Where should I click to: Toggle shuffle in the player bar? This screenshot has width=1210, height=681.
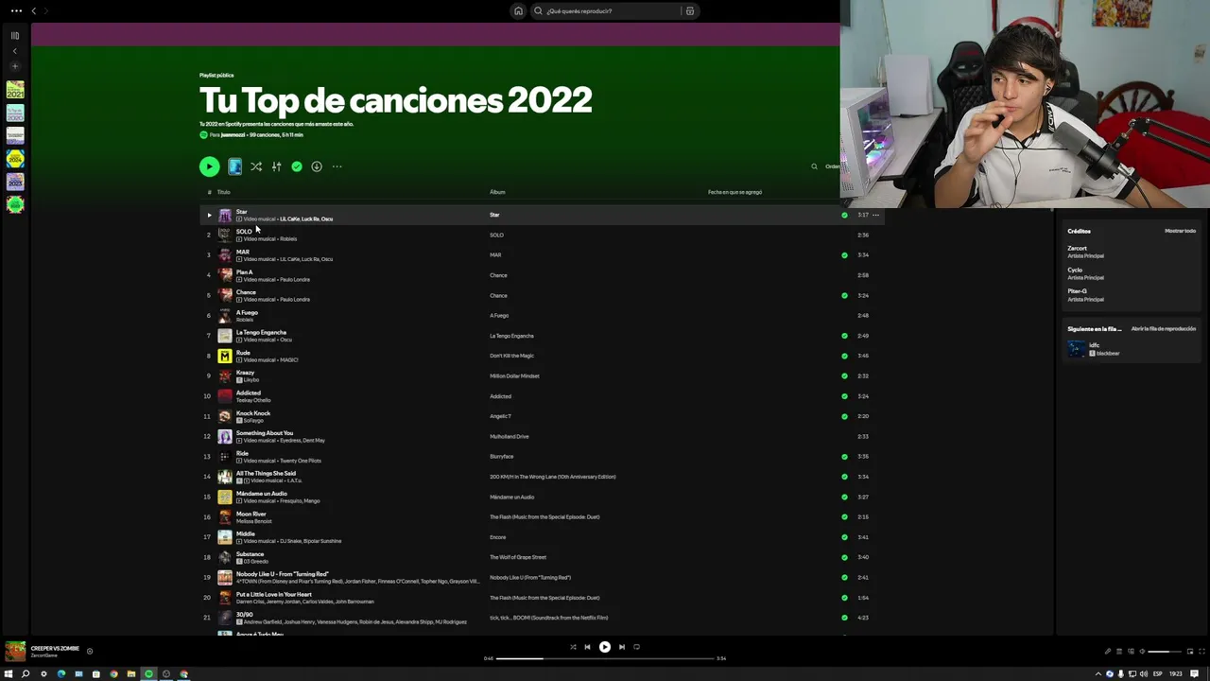[573, 647]
